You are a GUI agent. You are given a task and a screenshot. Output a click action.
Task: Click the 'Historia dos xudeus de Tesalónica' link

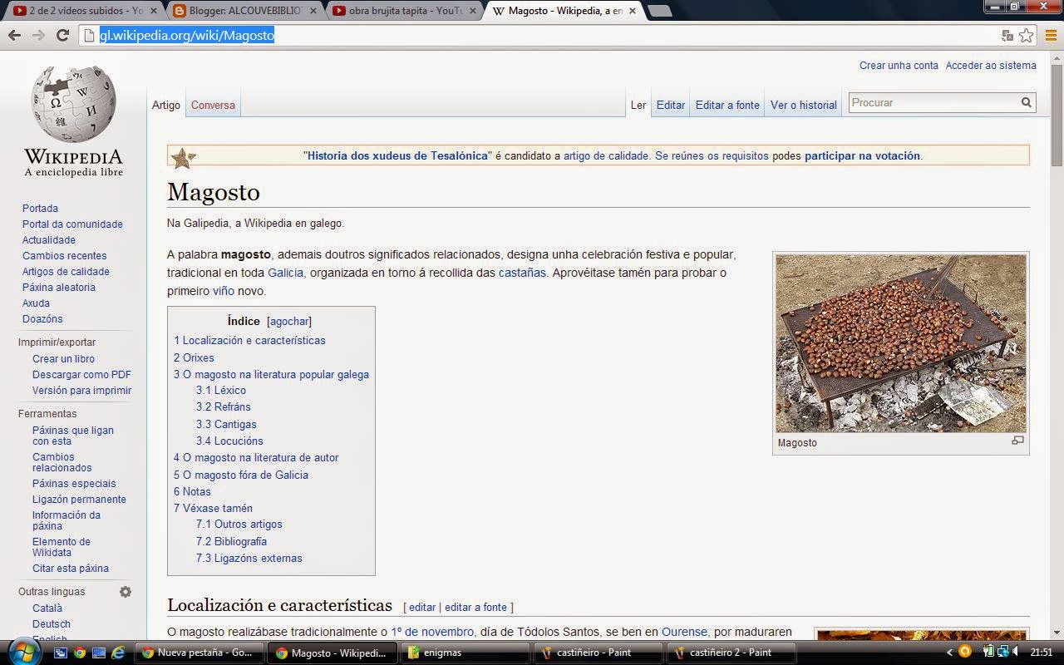397,155
